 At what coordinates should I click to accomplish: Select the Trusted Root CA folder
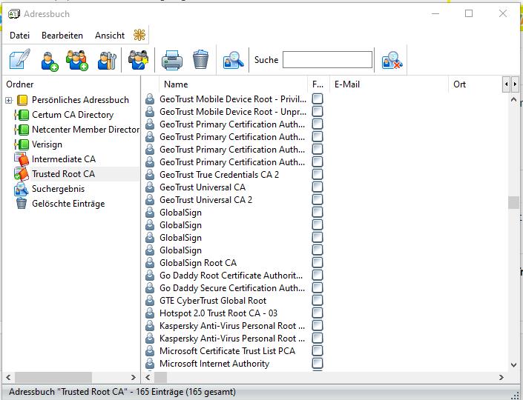tap(63, 174)
